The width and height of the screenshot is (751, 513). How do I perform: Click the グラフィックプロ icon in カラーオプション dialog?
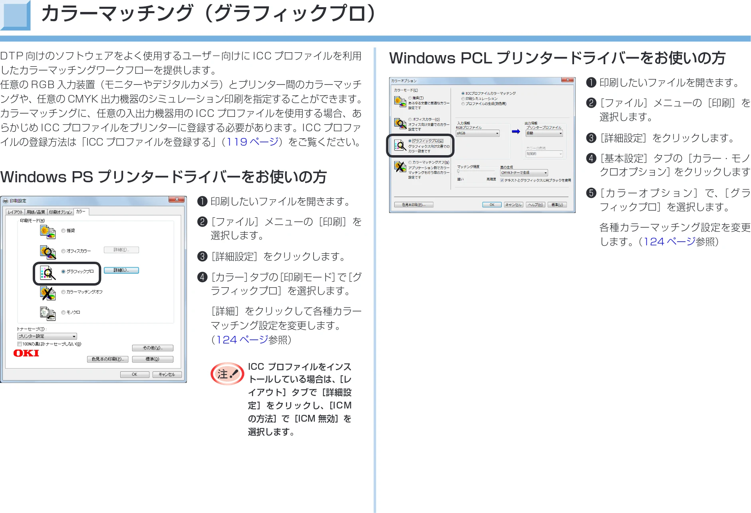(x=400, y=145)
